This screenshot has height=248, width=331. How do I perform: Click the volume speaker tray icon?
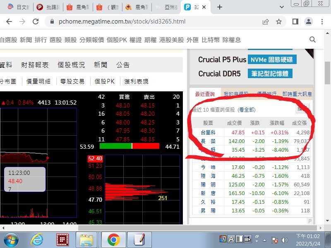[x=285, y=240]
